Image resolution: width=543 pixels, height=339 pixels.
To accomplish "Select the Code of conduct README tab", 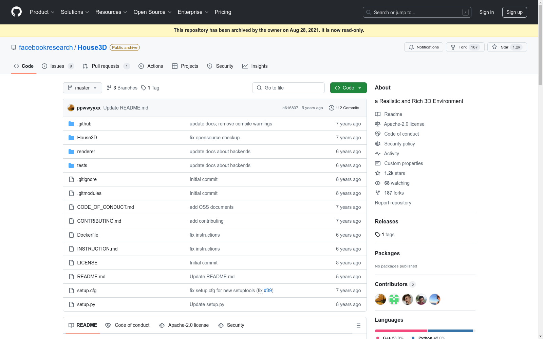I will pos(127,325).
